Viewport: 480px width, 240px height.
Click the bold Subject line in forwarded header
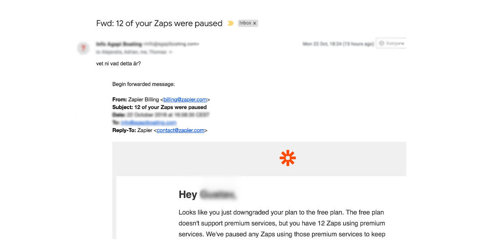coord(159,107)
